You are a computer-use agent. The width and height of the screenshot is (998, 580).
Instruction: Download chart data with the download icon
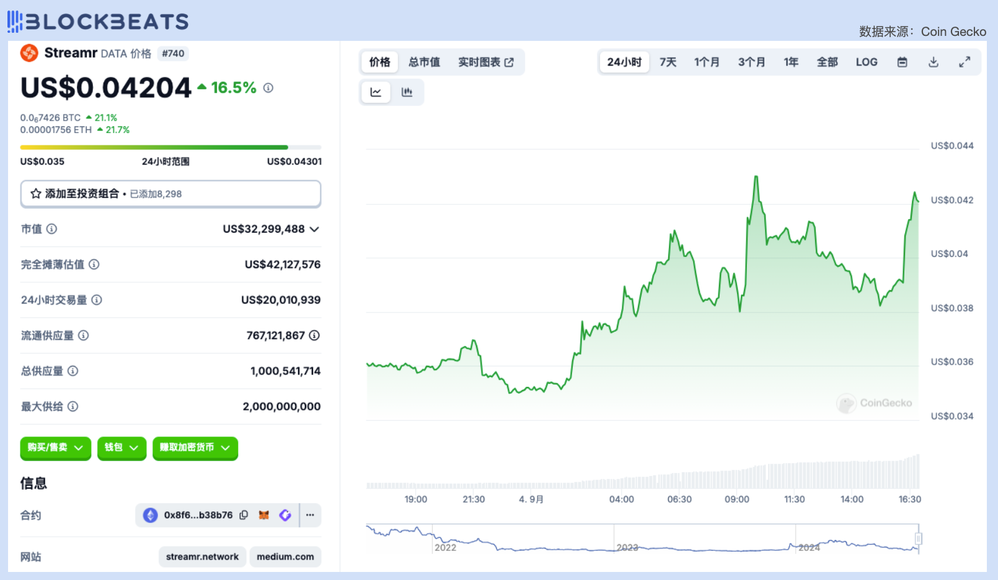pos(933,62)
